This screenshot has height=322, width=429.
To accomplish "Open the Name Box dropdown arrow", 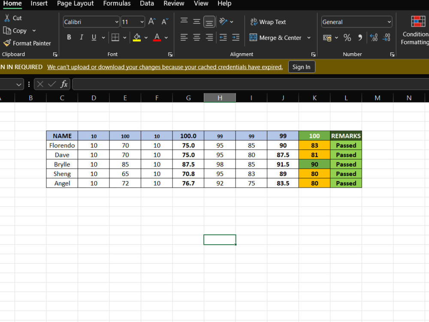I will click(18, 85).
